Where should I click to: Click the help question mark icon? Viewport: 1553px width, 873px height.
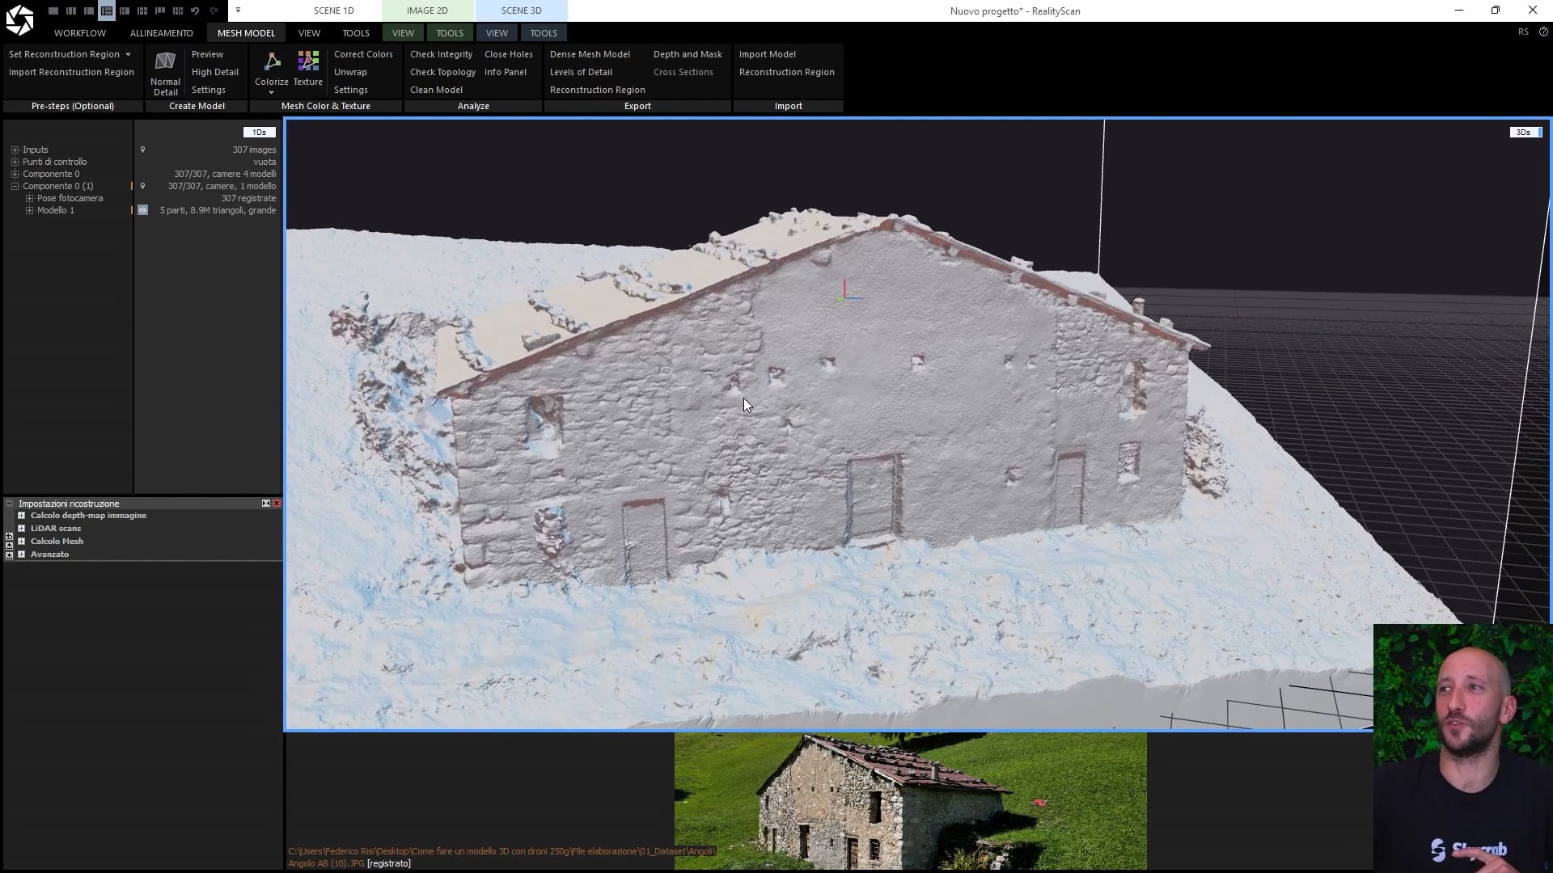pos(1543,32)
